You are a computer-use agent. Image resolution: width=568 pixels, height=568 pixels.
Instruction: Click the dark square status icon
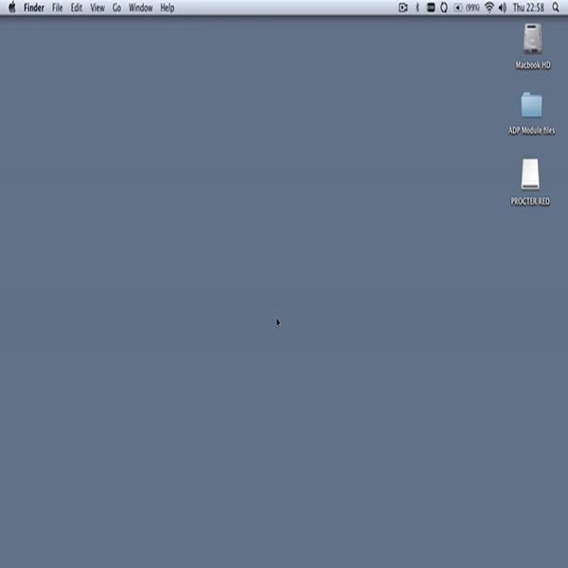[431, 8]
